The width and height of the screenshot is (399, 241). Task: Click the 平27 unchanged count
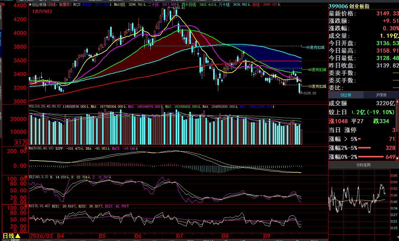tap(358, 121)
